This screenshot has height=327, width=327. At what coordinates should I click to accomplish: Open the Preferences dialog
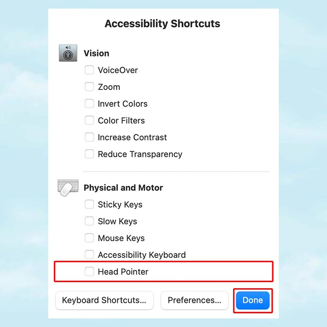tap(195, 300)
